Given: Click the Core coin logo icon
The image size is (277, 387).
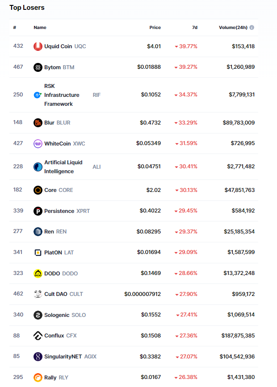Looking at the screenshot, I should coord(38,190).
